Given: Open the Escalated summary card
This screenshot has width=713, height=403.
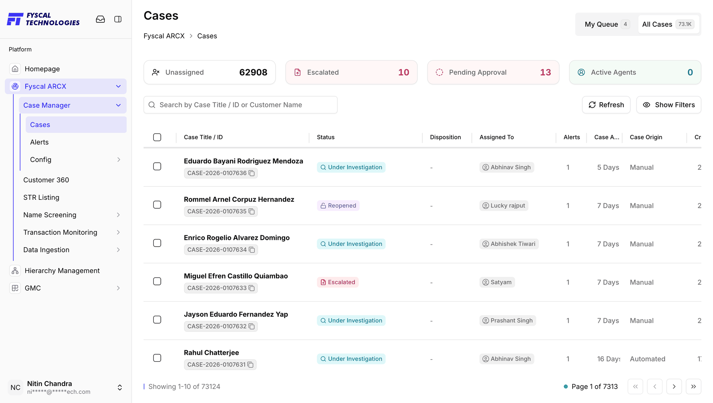Looking at the screenshot, I should (351, 72).
